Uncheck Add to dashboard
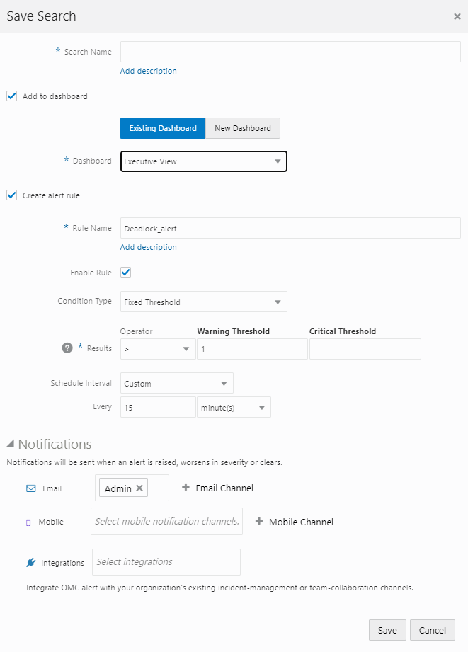 11,96
